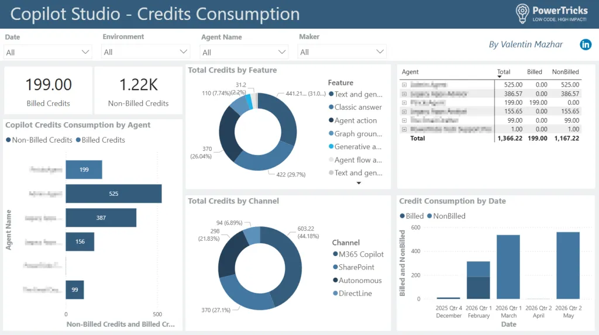The width and height of the screenshot is (599, 335).
Task: Click the By Valentin Mazhar author text
Action: tap(526, 44)
